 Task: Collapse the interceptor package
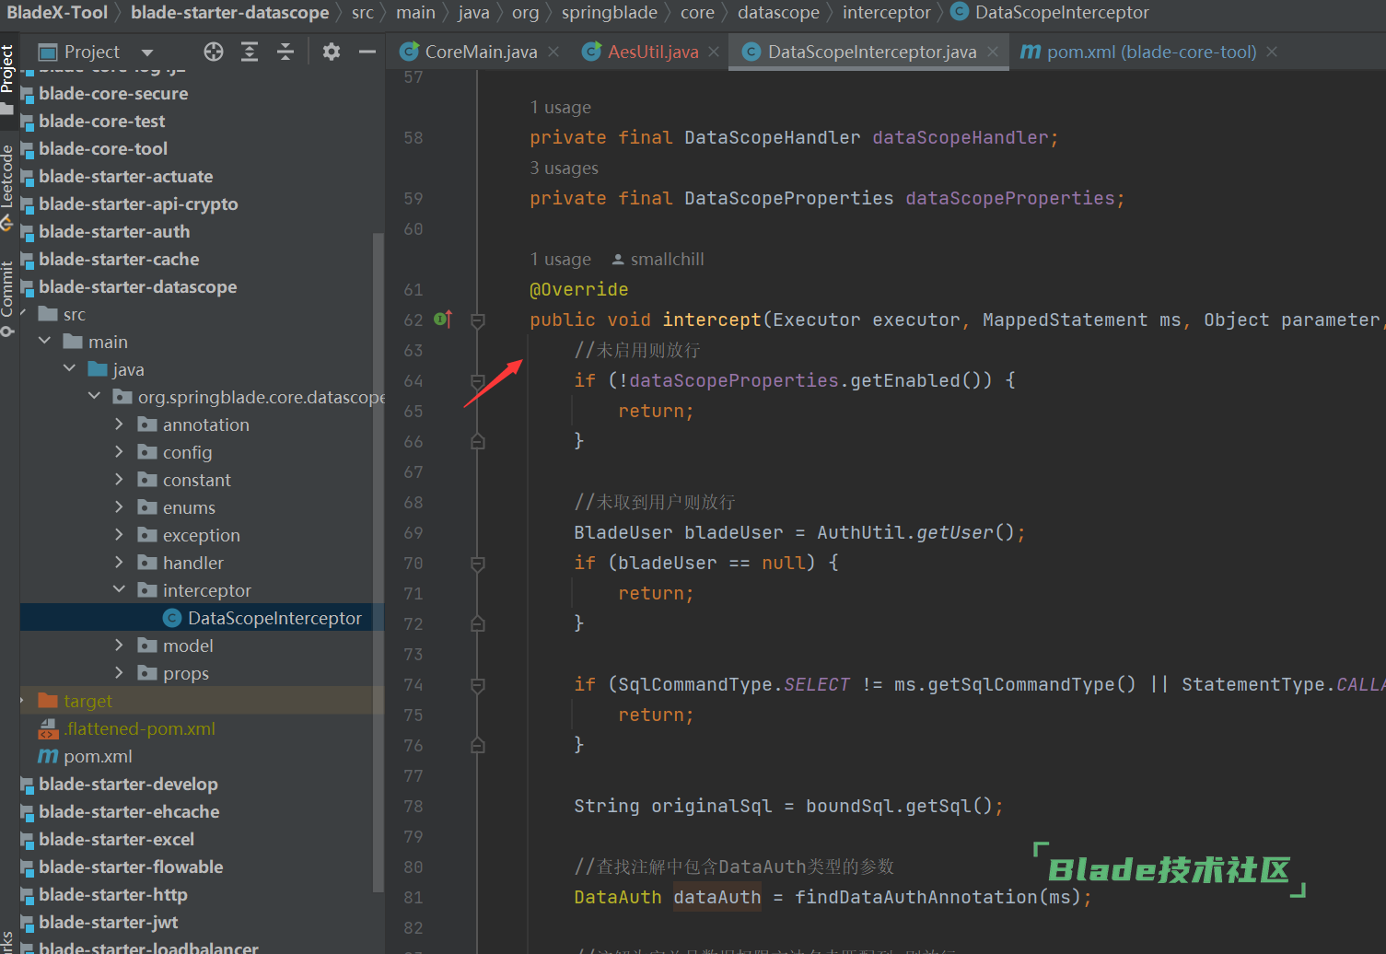click(119, 590)
